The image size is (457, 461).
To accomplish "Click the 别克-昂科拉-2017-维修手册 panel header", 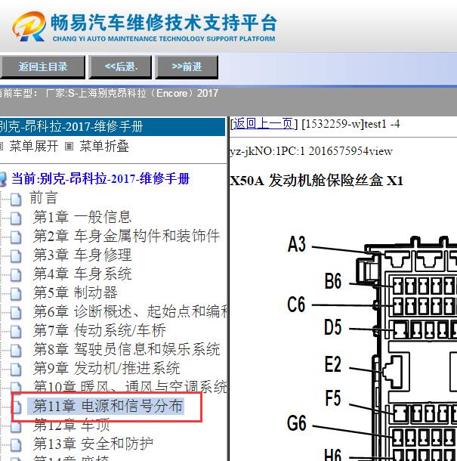I will coord(113,126).
